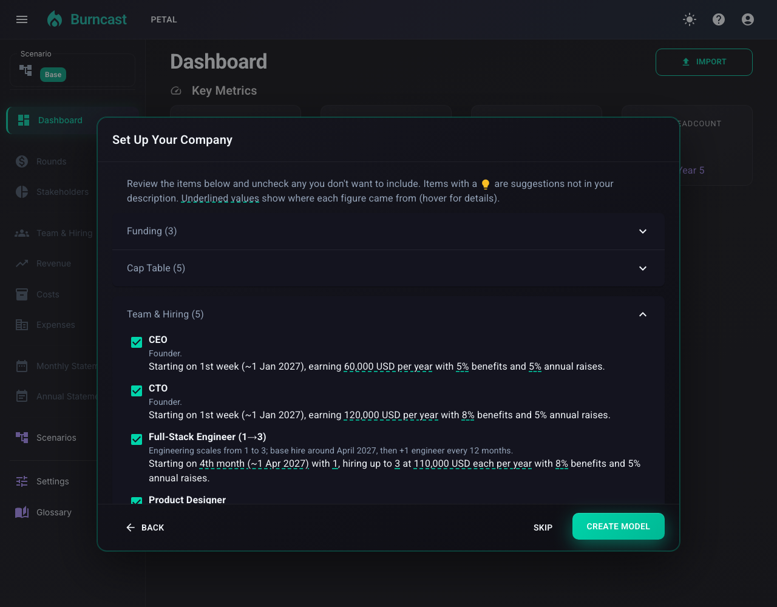Screen dimensions: 777x607
Task: Click the Glossary book icon
Action: click(22, 512)
